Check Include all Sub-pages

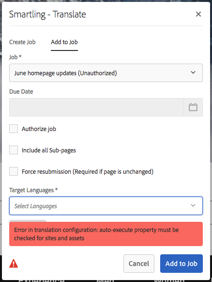[14, 150]
